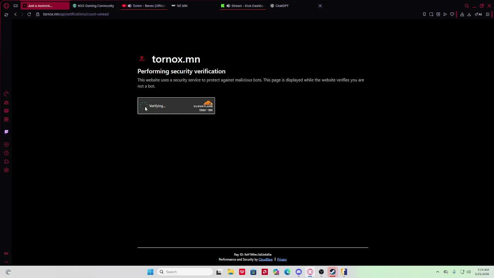Open the Cloudflare footer link
The image size is (494, 278).
[x=266, y=259]
